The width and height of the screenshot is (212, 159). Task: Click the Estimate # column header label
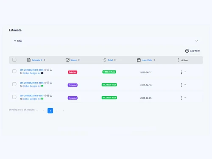[37, 60]
